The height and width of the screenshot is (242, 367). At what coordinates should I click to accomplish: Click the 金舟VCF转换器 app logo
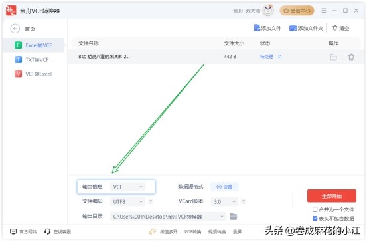(11, 11)
